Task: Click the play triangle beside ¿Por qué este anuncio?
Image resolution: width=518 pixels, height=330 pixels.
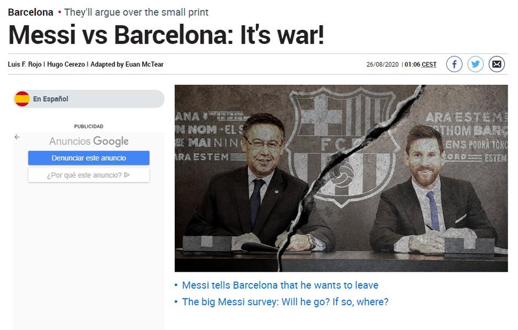Action: click(x=127, y=175)
